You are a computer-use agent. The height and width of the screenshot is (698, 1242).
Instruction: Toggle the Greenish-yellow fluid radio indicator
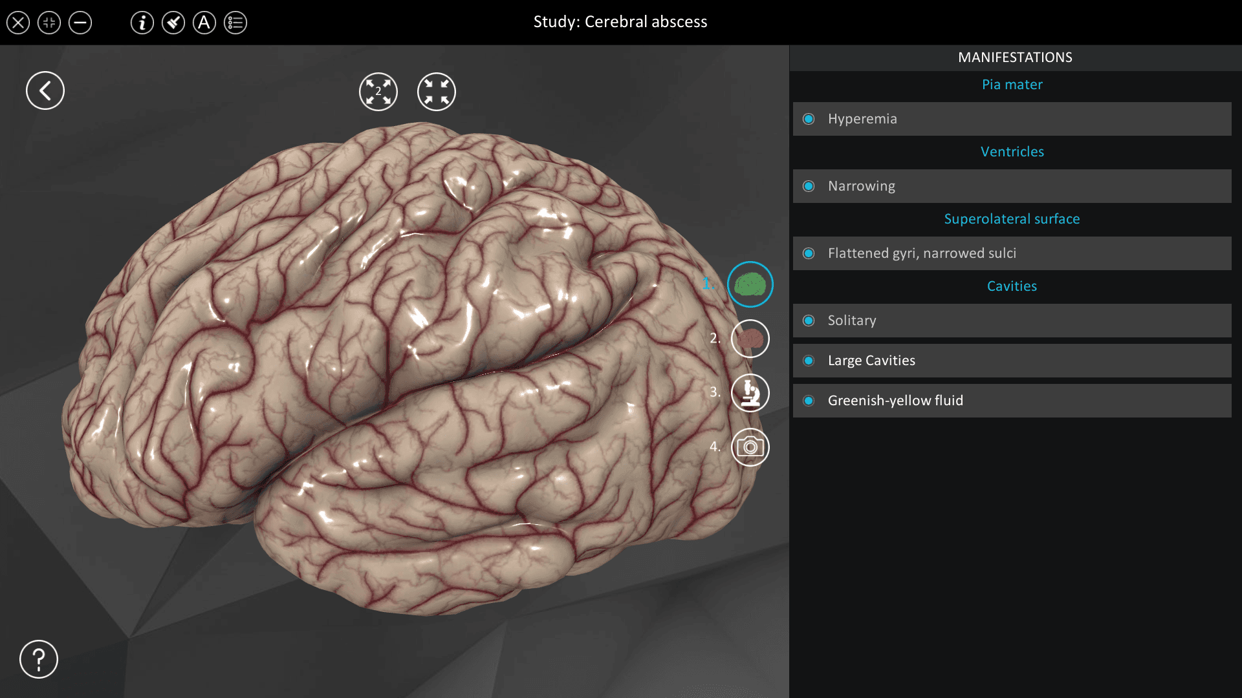[809, 401]
